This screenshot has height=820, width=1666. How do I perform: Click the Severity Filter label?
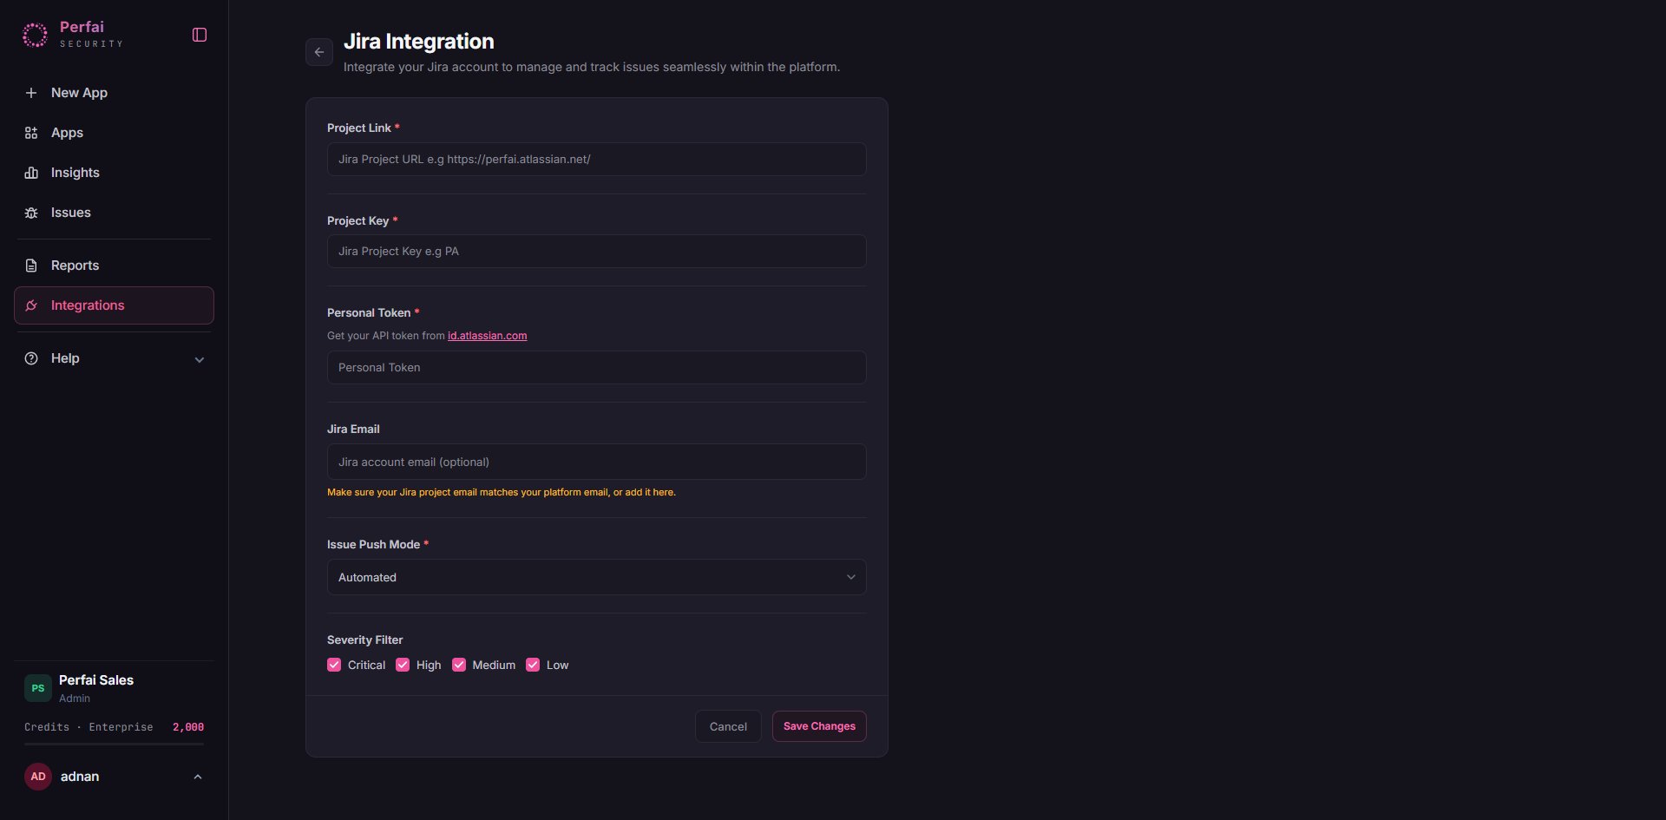(365, 640)
